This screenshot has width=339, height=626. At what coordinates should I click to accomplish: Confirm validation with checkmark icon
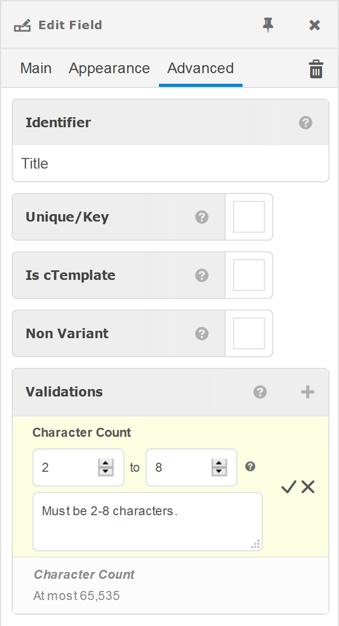tap(288, 487)
